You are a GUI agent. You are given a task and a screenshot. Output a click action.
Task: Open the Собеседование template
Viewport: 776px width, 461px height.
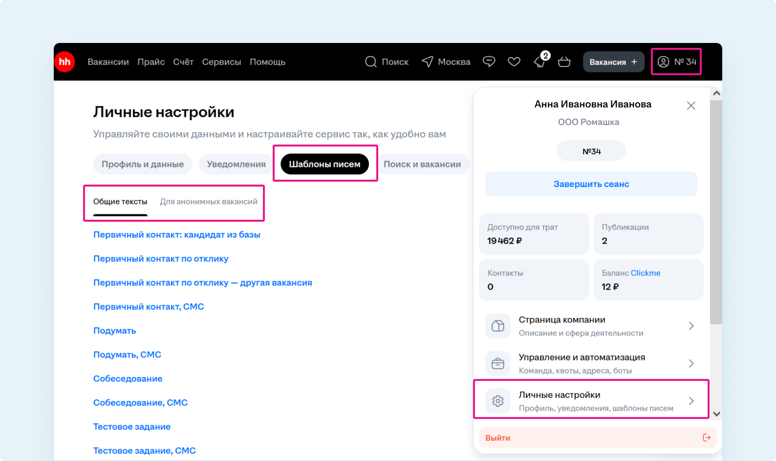tap(128, 378)
